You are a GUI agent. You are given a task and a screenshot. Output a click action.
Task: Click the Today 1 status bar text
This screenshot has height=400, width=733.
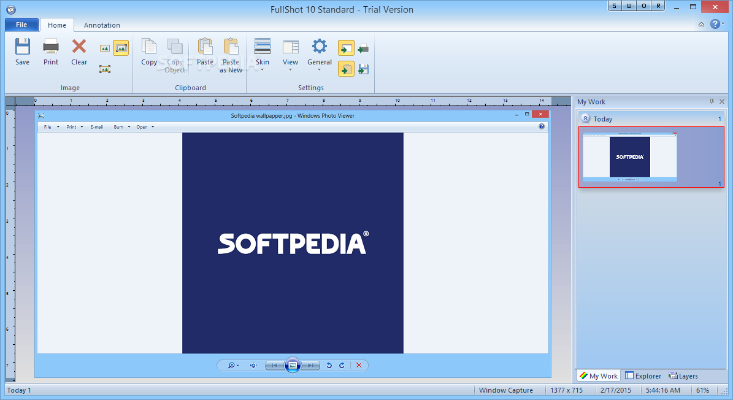pos(19,390)
